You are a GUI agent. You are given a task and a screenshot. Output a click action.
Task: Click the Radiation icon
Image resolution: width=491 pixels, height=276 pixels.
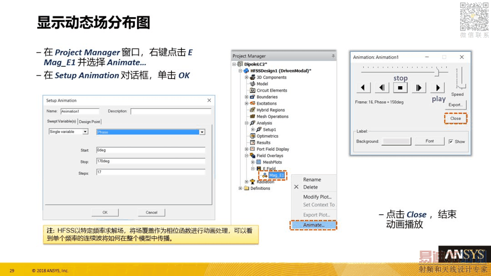pyautogui.click(x=252, y=182)
